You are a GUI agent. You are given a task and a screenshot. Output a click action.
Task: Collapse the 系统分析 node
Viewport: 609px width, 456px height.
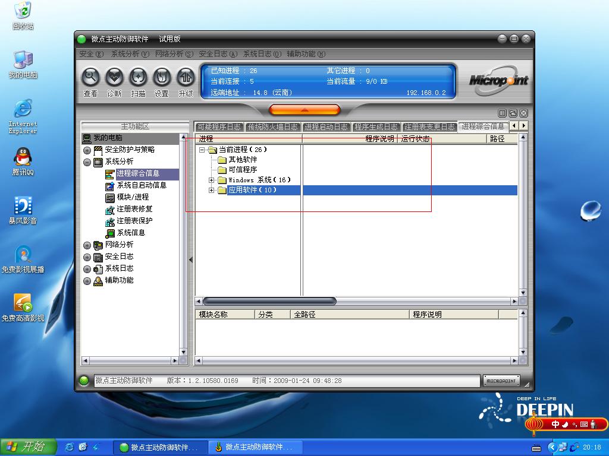(x=87, y=162)
